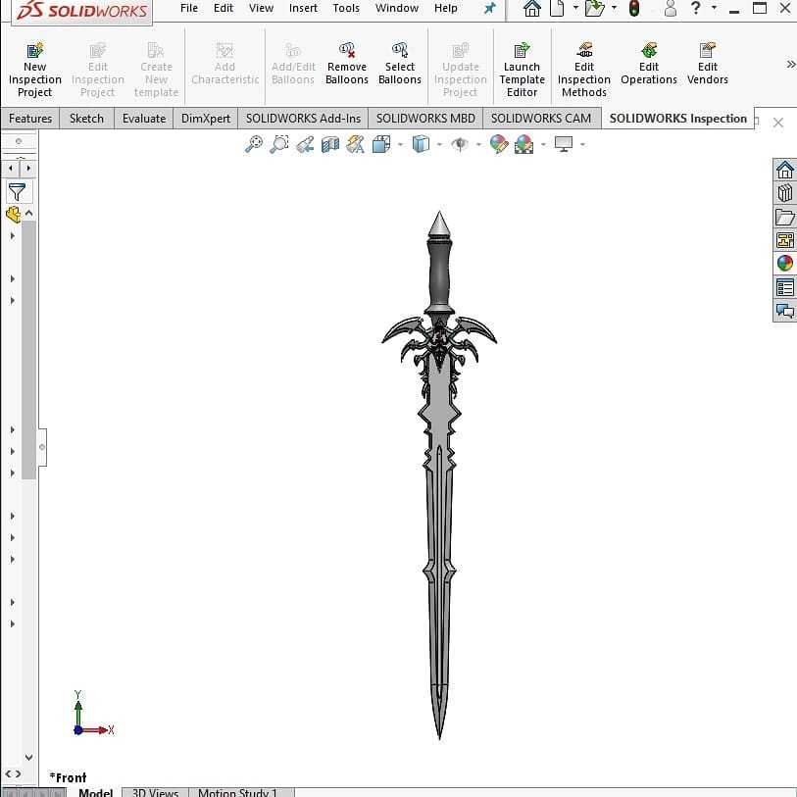
Task: Open Edit Vendors
Action: [x=708, y=64]
